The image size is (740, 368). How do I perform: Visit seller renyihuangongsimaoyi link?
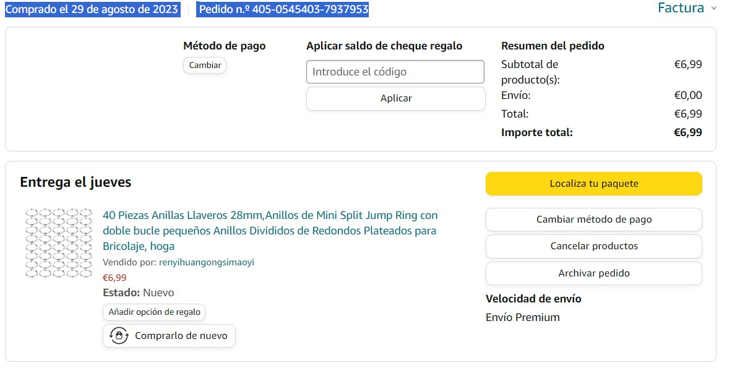(x=207, y=262)
